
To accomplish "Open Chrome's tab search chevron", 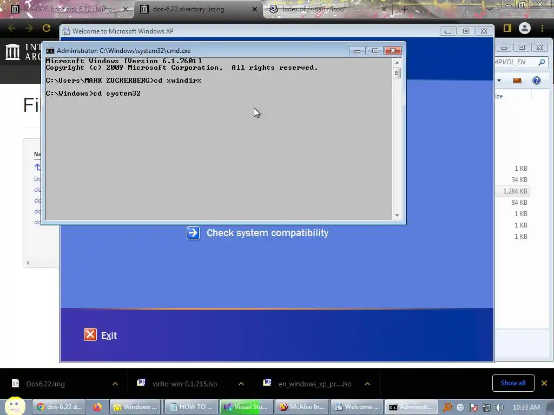I will pos(490,9).
